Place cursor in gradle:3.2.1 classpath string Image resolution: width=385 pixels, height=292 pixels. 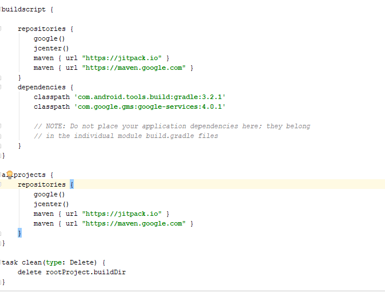coord(150,97)
